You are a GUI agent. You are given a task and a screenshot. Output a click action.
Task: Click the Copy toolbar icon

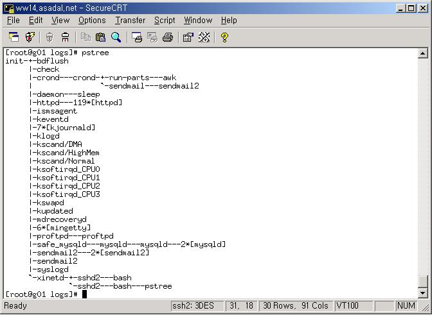pyautogui.click(x=85, y=37)
